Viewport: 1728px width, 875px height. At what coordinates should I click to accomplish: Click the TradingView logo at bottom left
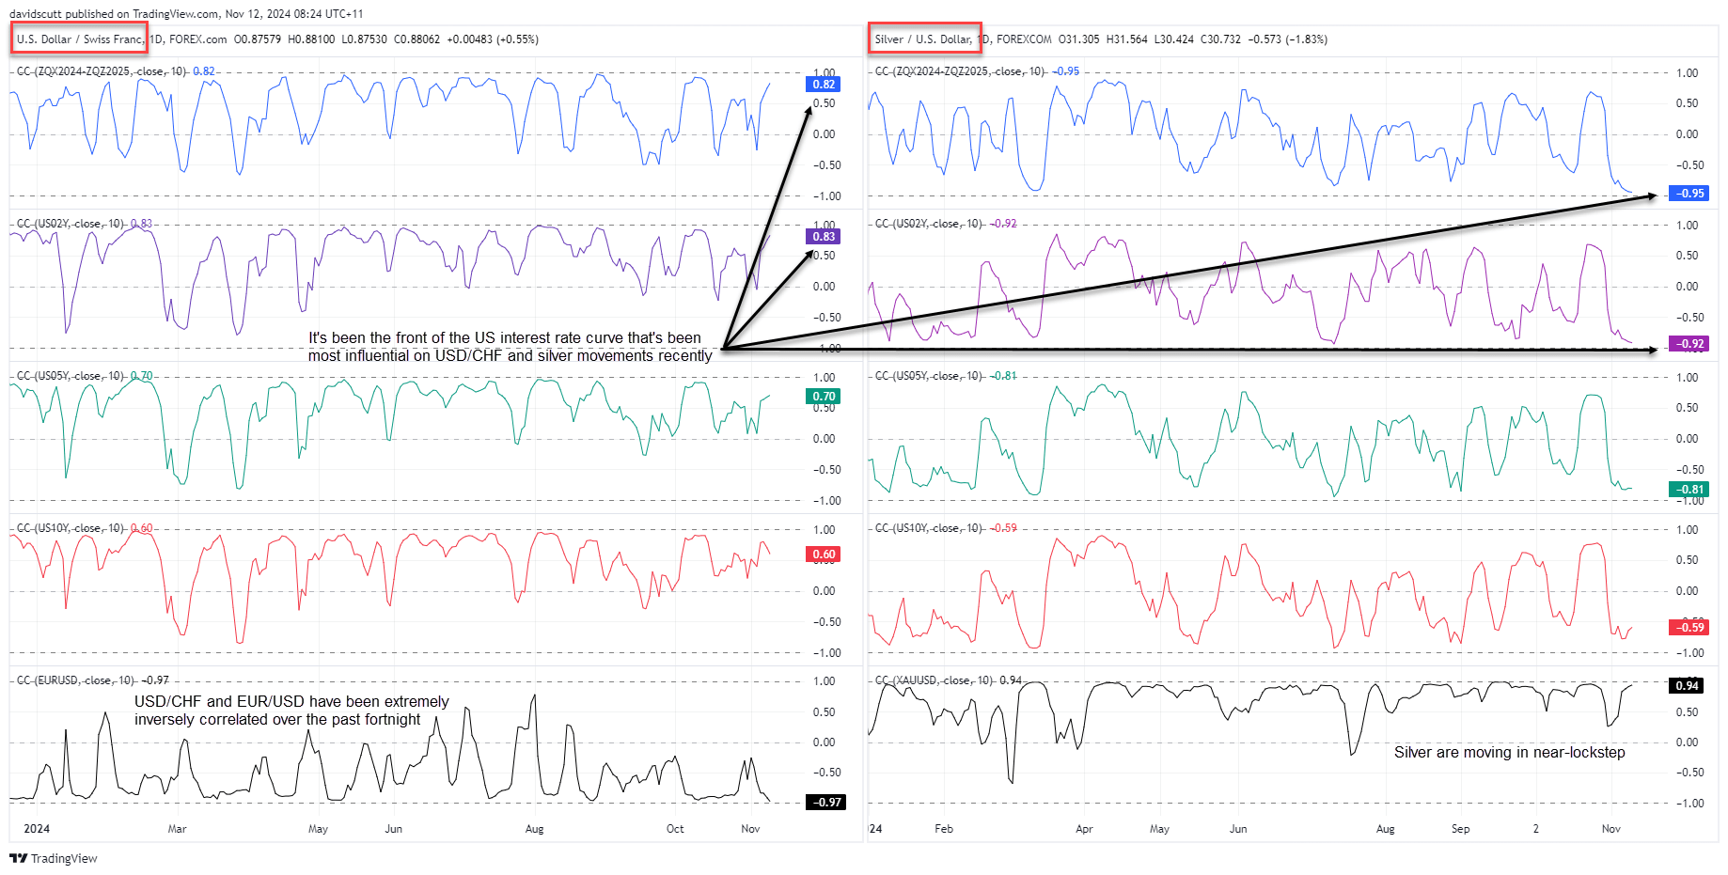click(54, 858)
